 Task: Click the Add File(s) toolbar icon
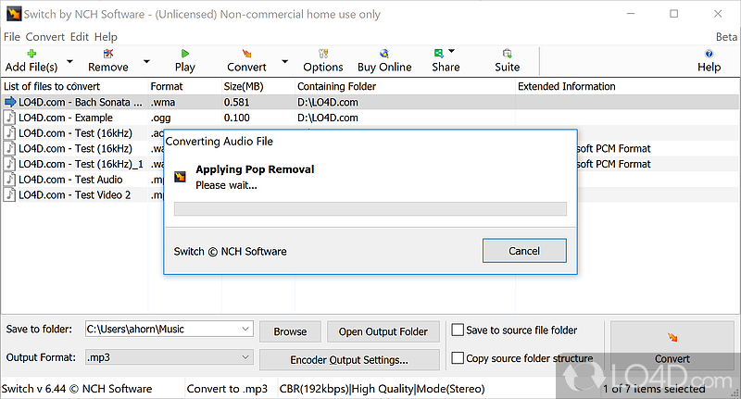31,54
